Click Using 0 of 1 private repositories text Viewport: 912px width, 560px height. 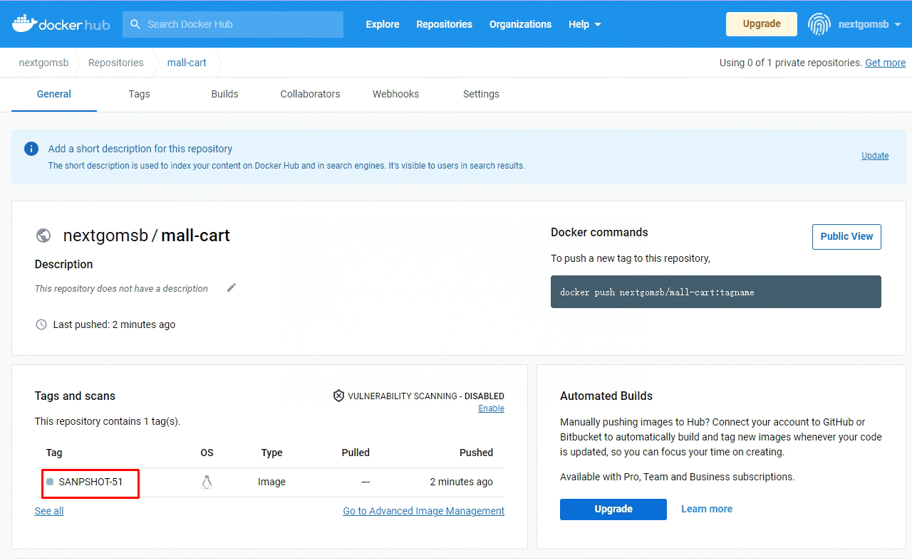(790, 63)
